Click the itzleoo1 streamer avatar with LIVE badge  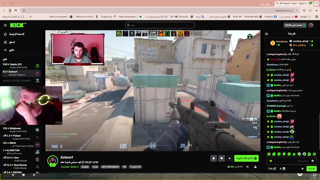(x=52, y=161)
